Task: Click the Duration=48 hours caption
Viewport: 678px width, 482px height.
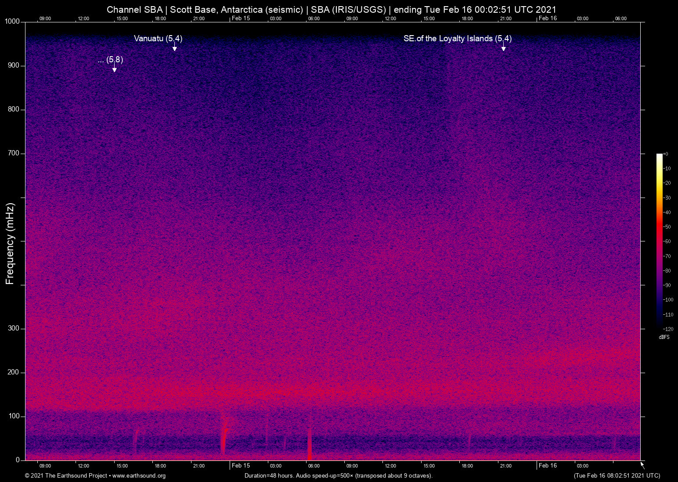Action: 339,476
